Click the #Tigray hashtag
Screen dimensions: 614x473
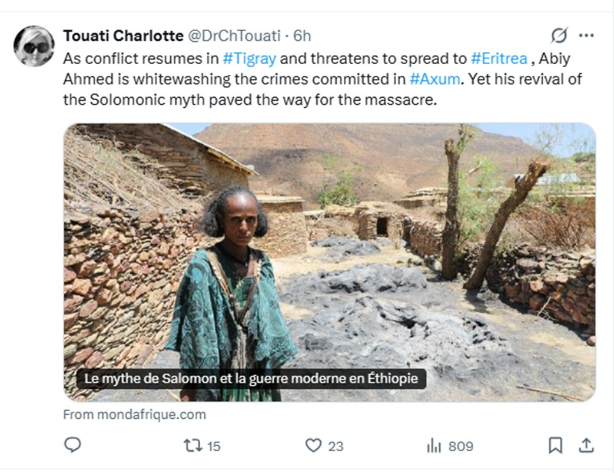[250, 59]
